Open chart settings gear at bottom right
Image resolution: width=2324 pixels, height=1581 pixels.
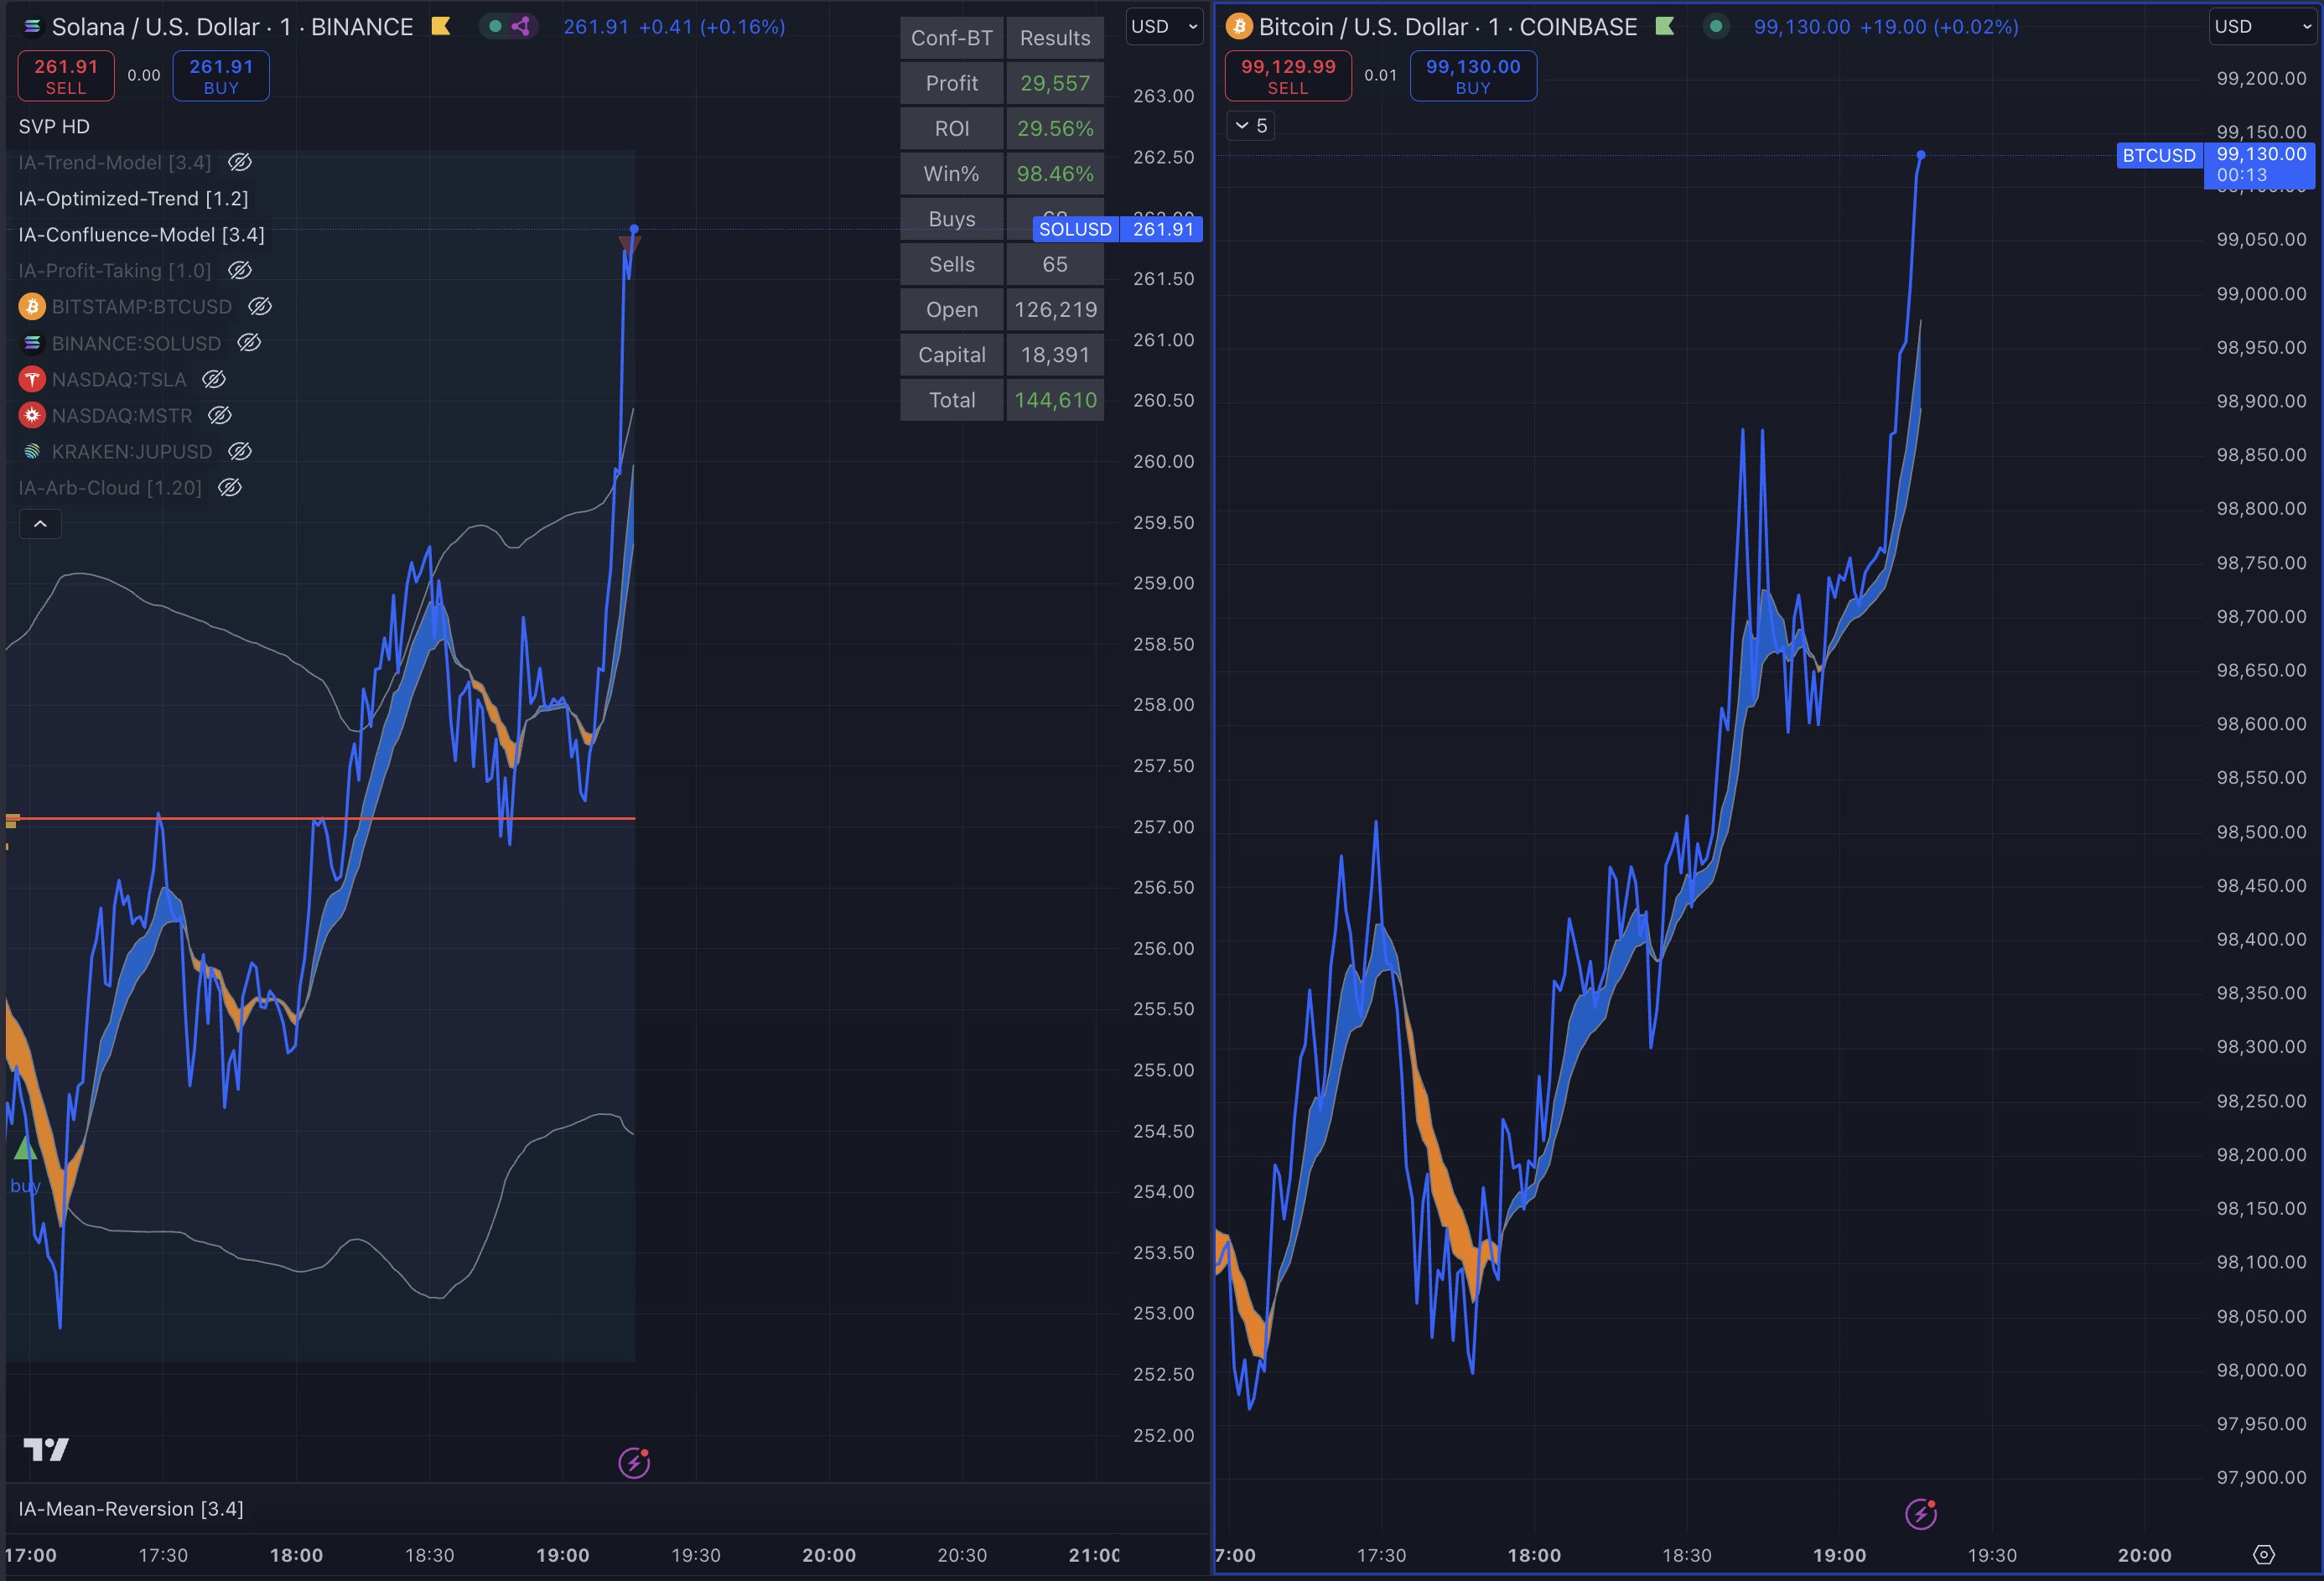pyautogui.click(x=2264, y=1555)
